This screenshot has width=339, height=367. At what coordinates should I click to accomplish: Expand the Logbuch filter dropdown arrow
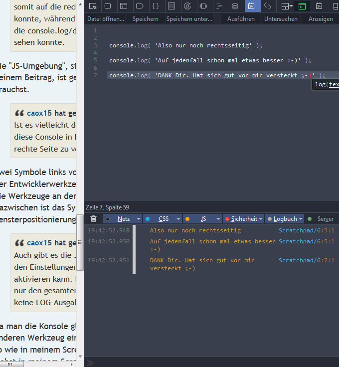point(300,218)
